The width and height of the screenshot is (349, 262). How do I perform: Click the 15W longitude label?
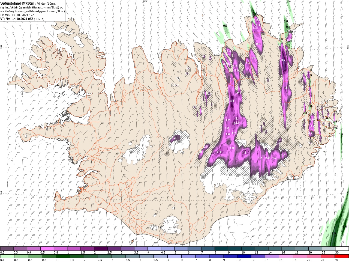tap(289, 1)
